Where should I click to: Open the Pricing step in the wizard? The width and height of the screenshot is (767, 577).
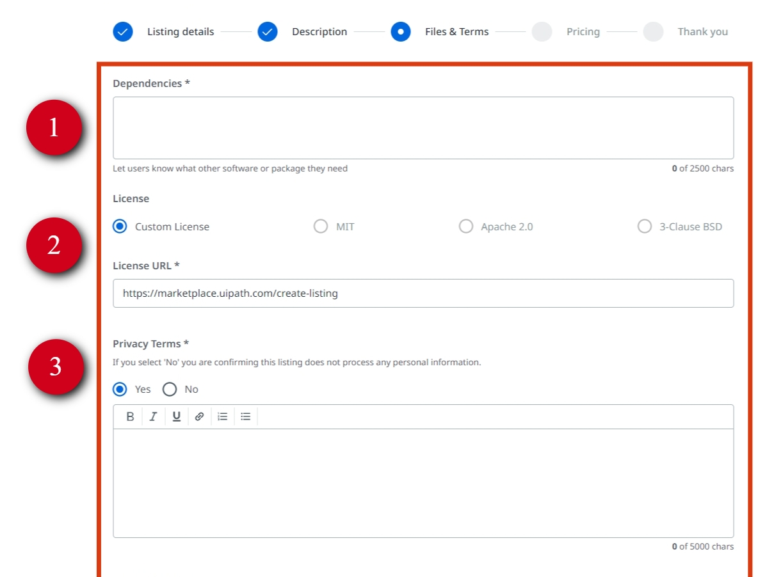(x=542, y=31)
